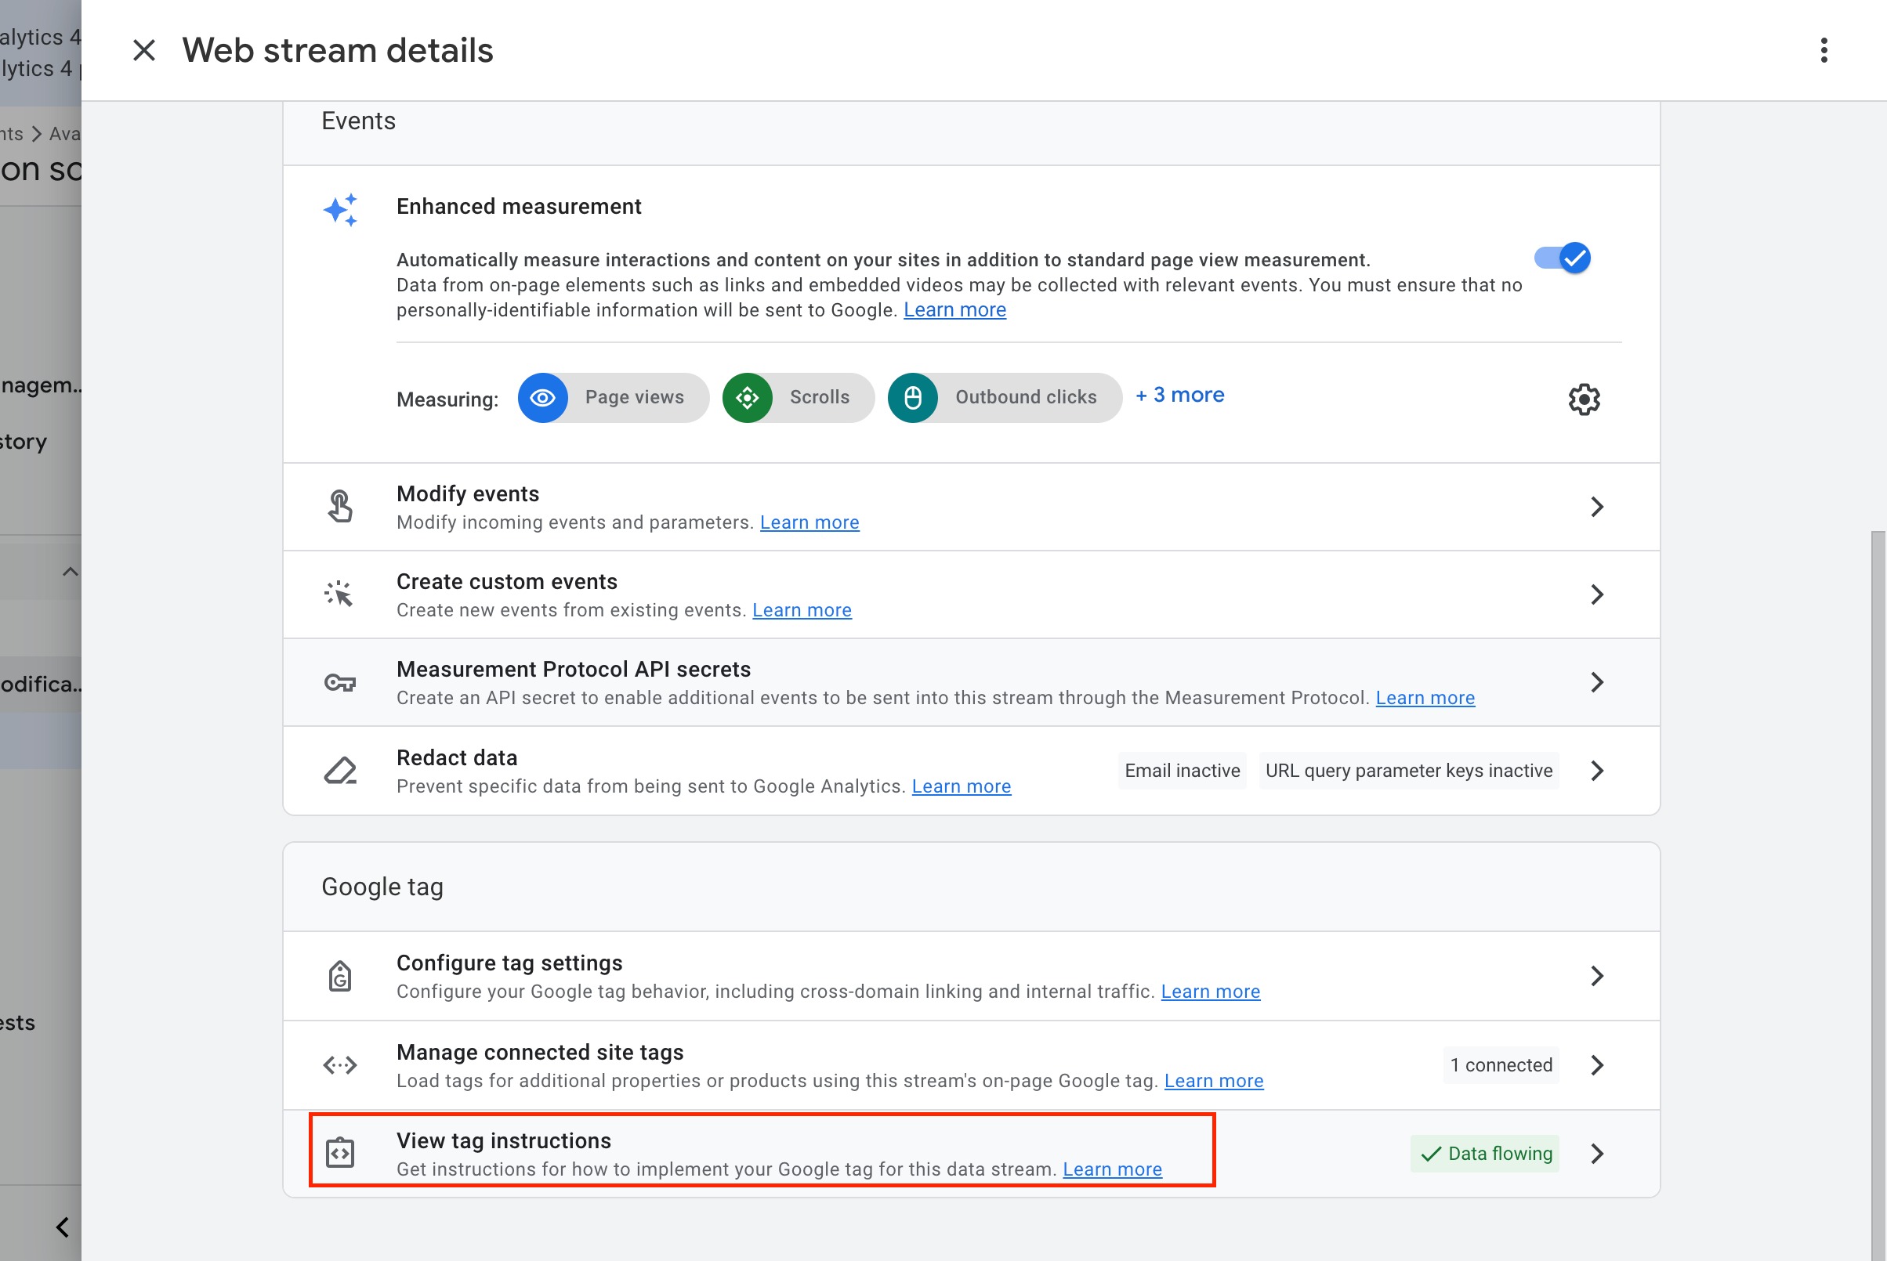Expand the Modify events chevron

pos(1596,507)
